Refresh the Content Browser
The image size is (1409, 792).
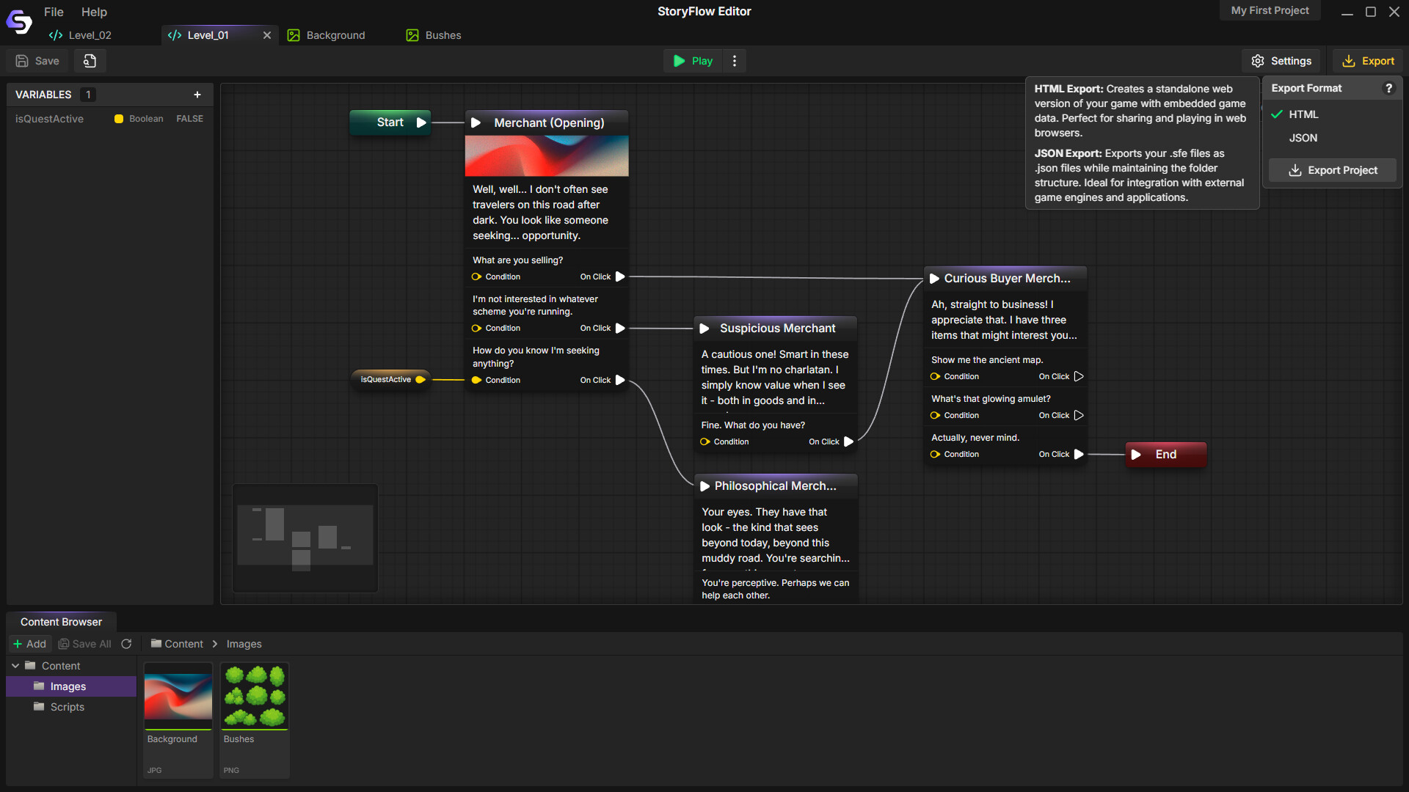coord(126,644)
